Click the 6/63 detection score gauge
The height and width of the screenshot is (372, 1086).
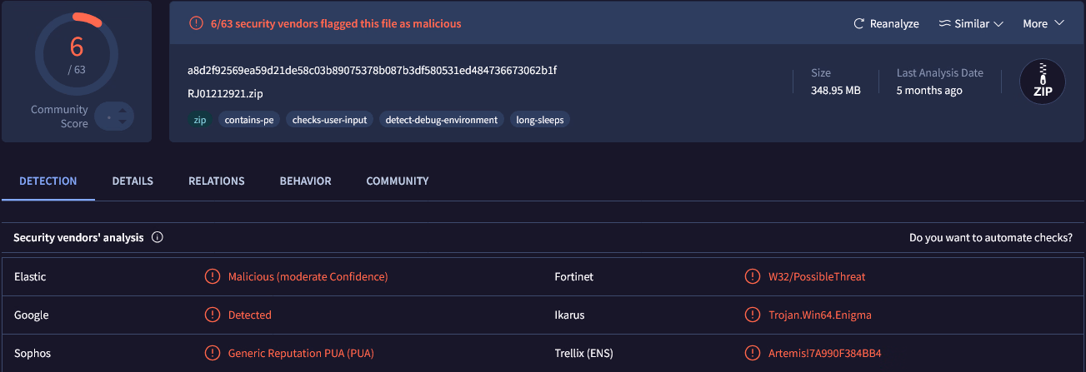click(77, 54)
